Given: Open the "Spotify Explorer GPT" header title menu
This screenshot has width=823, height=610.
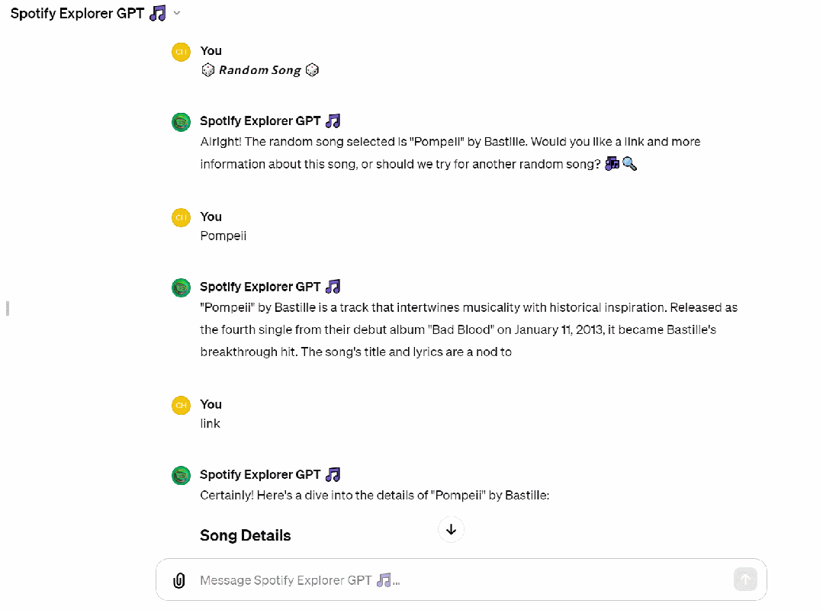Looking at the screenshot, I should point(77,13).
